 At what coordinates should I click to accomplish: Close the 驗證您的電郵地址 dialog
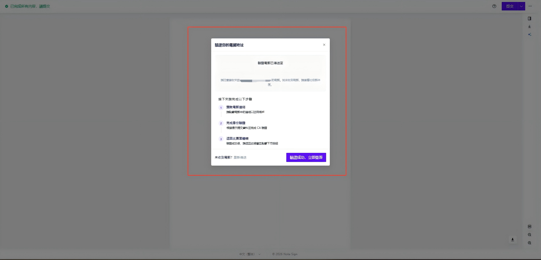pyautogui.click(x=324, y=45)
